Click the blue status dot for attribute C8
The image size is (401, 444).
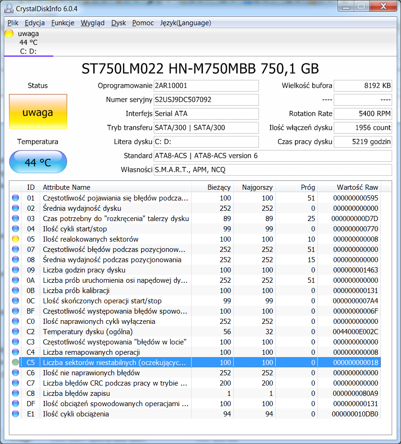[15, 394]
